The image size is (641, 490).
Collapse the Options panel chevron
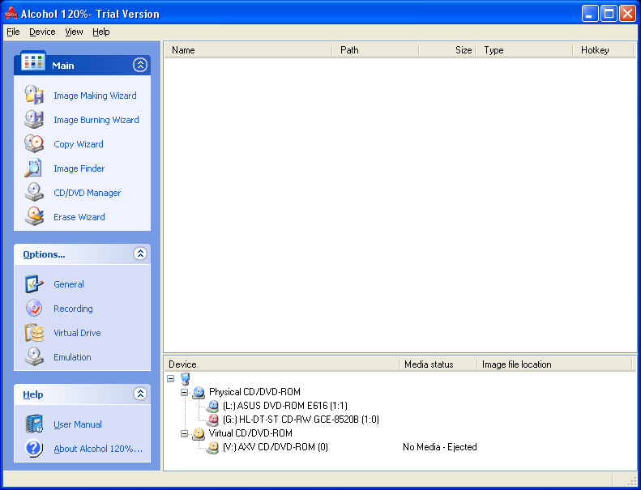click(140, 254)
